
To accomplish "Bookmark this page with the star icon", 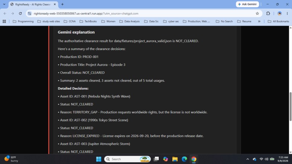I will click(x=257, y=13).
